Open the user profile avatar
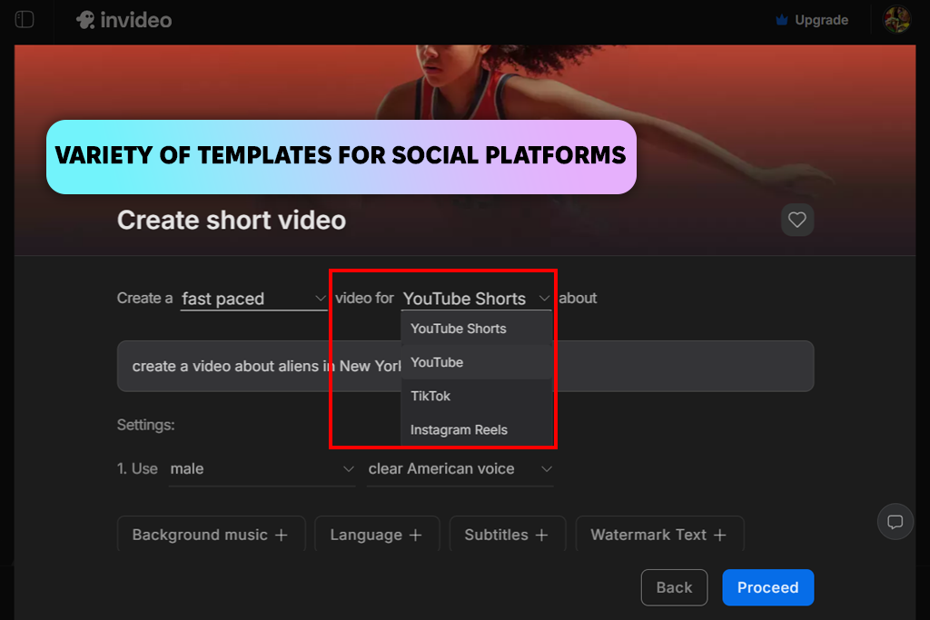930x620 pixels. click(x=896, y=20)
